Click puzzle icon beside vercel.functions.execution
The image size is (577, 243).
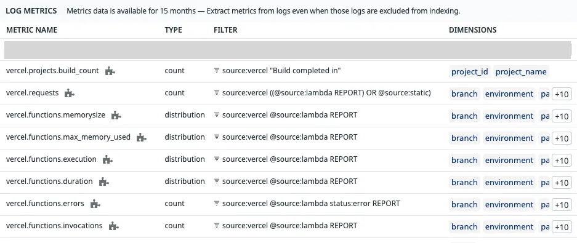coord(107,159)
